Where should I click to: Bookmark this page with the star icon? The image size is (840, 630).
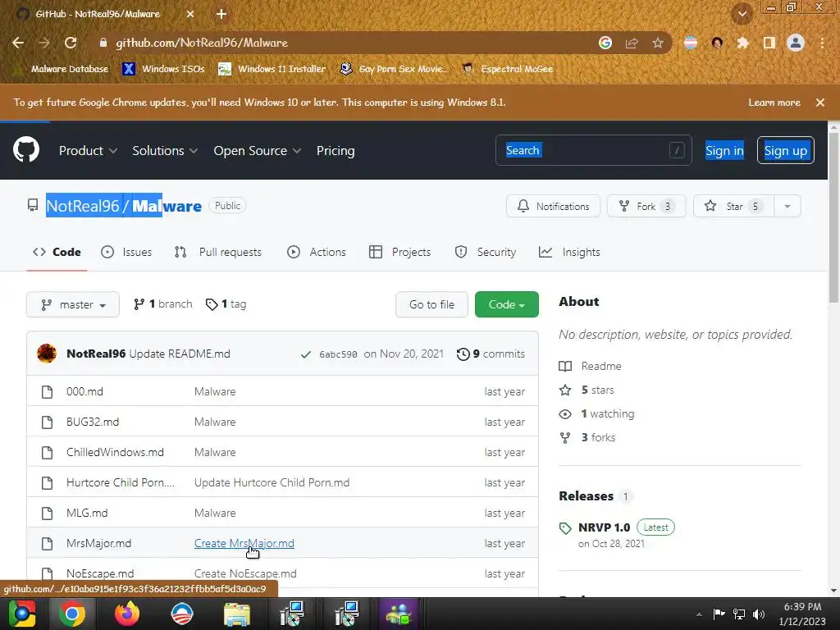(658, 43)
